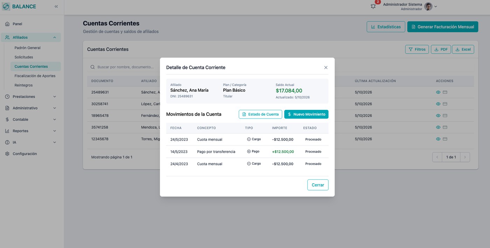This screenshot has height=248, width=490.
Task: Click eye icon for document 35741258
Action: pyautogui.click(x=438, y=127)
